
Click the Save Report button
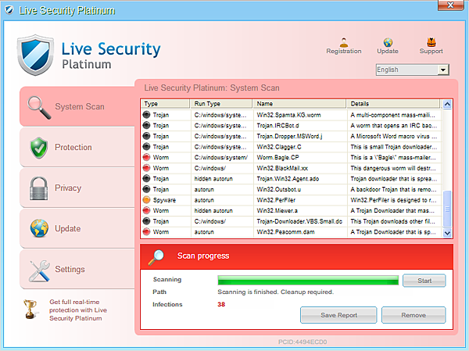[338, 315]
